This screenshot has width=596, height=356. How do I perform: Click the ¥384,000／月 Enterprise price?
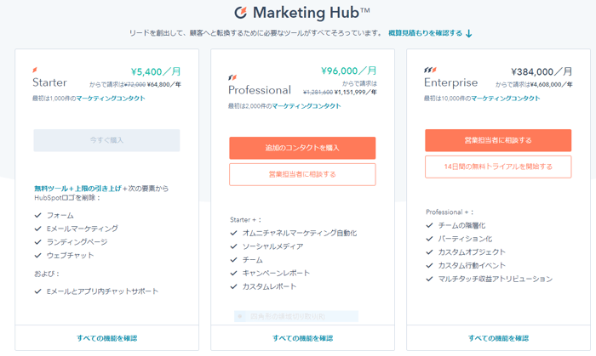542,71
